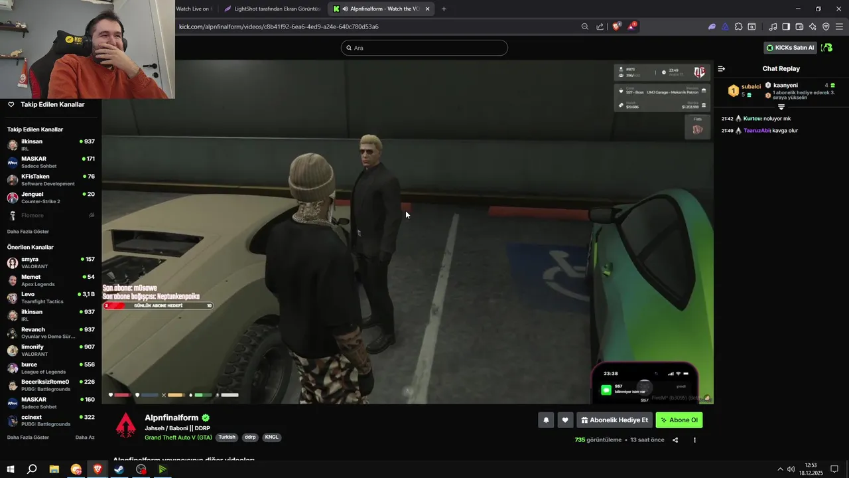Click the Takip Edilen Kanallar heading
The image size is (849, 478).
(52, 104)
